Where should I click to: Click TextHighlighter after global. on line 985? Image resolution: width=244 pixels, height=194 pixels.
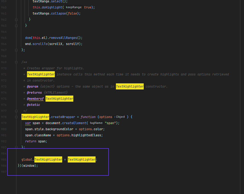click(48, 160)
